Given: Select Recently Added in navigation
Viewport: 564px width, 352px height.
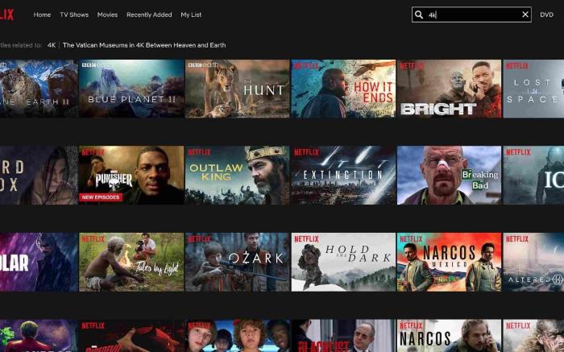Looking at the screenshot, I should (x=149, y=14).
